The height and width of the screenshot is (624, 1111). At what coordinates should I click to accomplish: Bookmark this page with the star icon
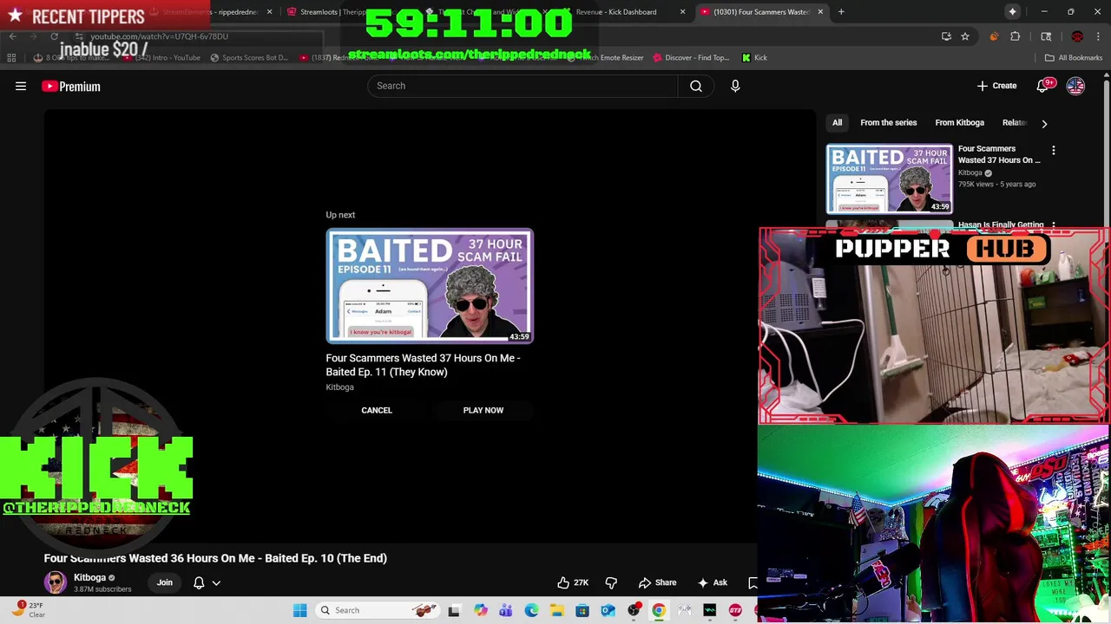click(x=964, y=36)
